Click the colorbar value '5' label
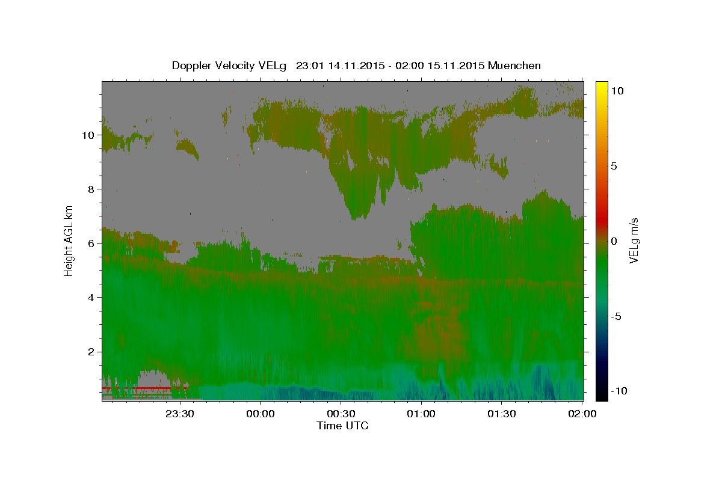This screenshot has width=722, height=481. pos(614,165)
